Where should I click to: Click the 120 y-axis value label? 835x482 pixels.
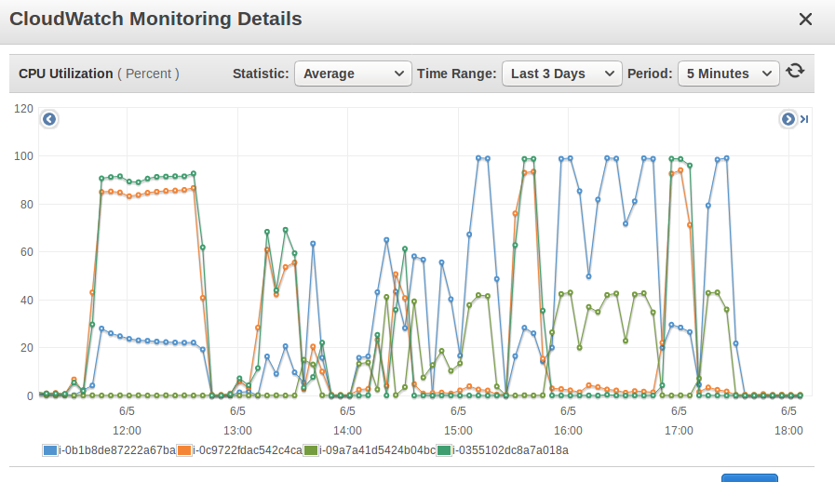(x=23, y=109)
